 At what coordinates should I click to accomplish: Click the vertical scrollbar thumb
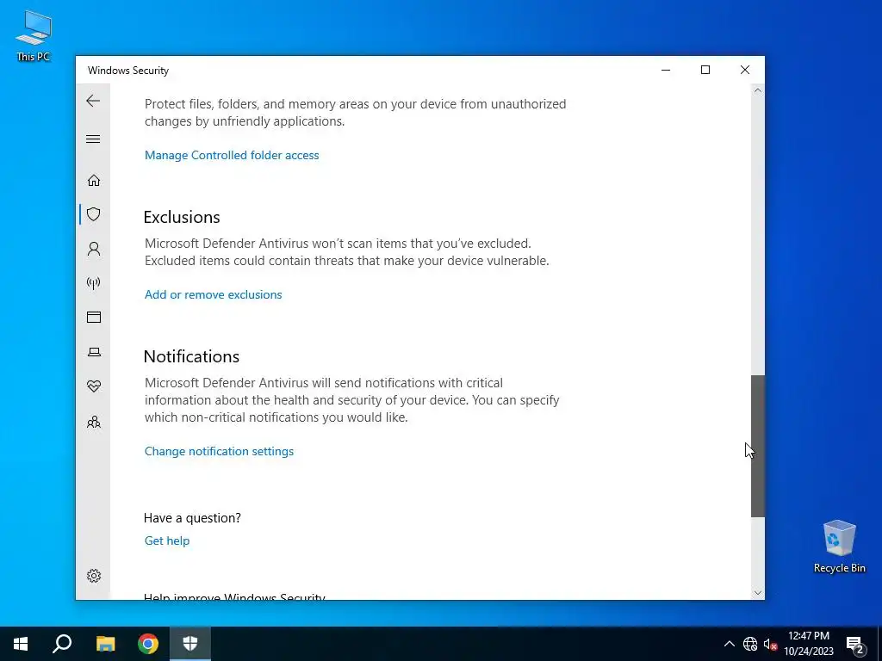click(x=758, y=447)
